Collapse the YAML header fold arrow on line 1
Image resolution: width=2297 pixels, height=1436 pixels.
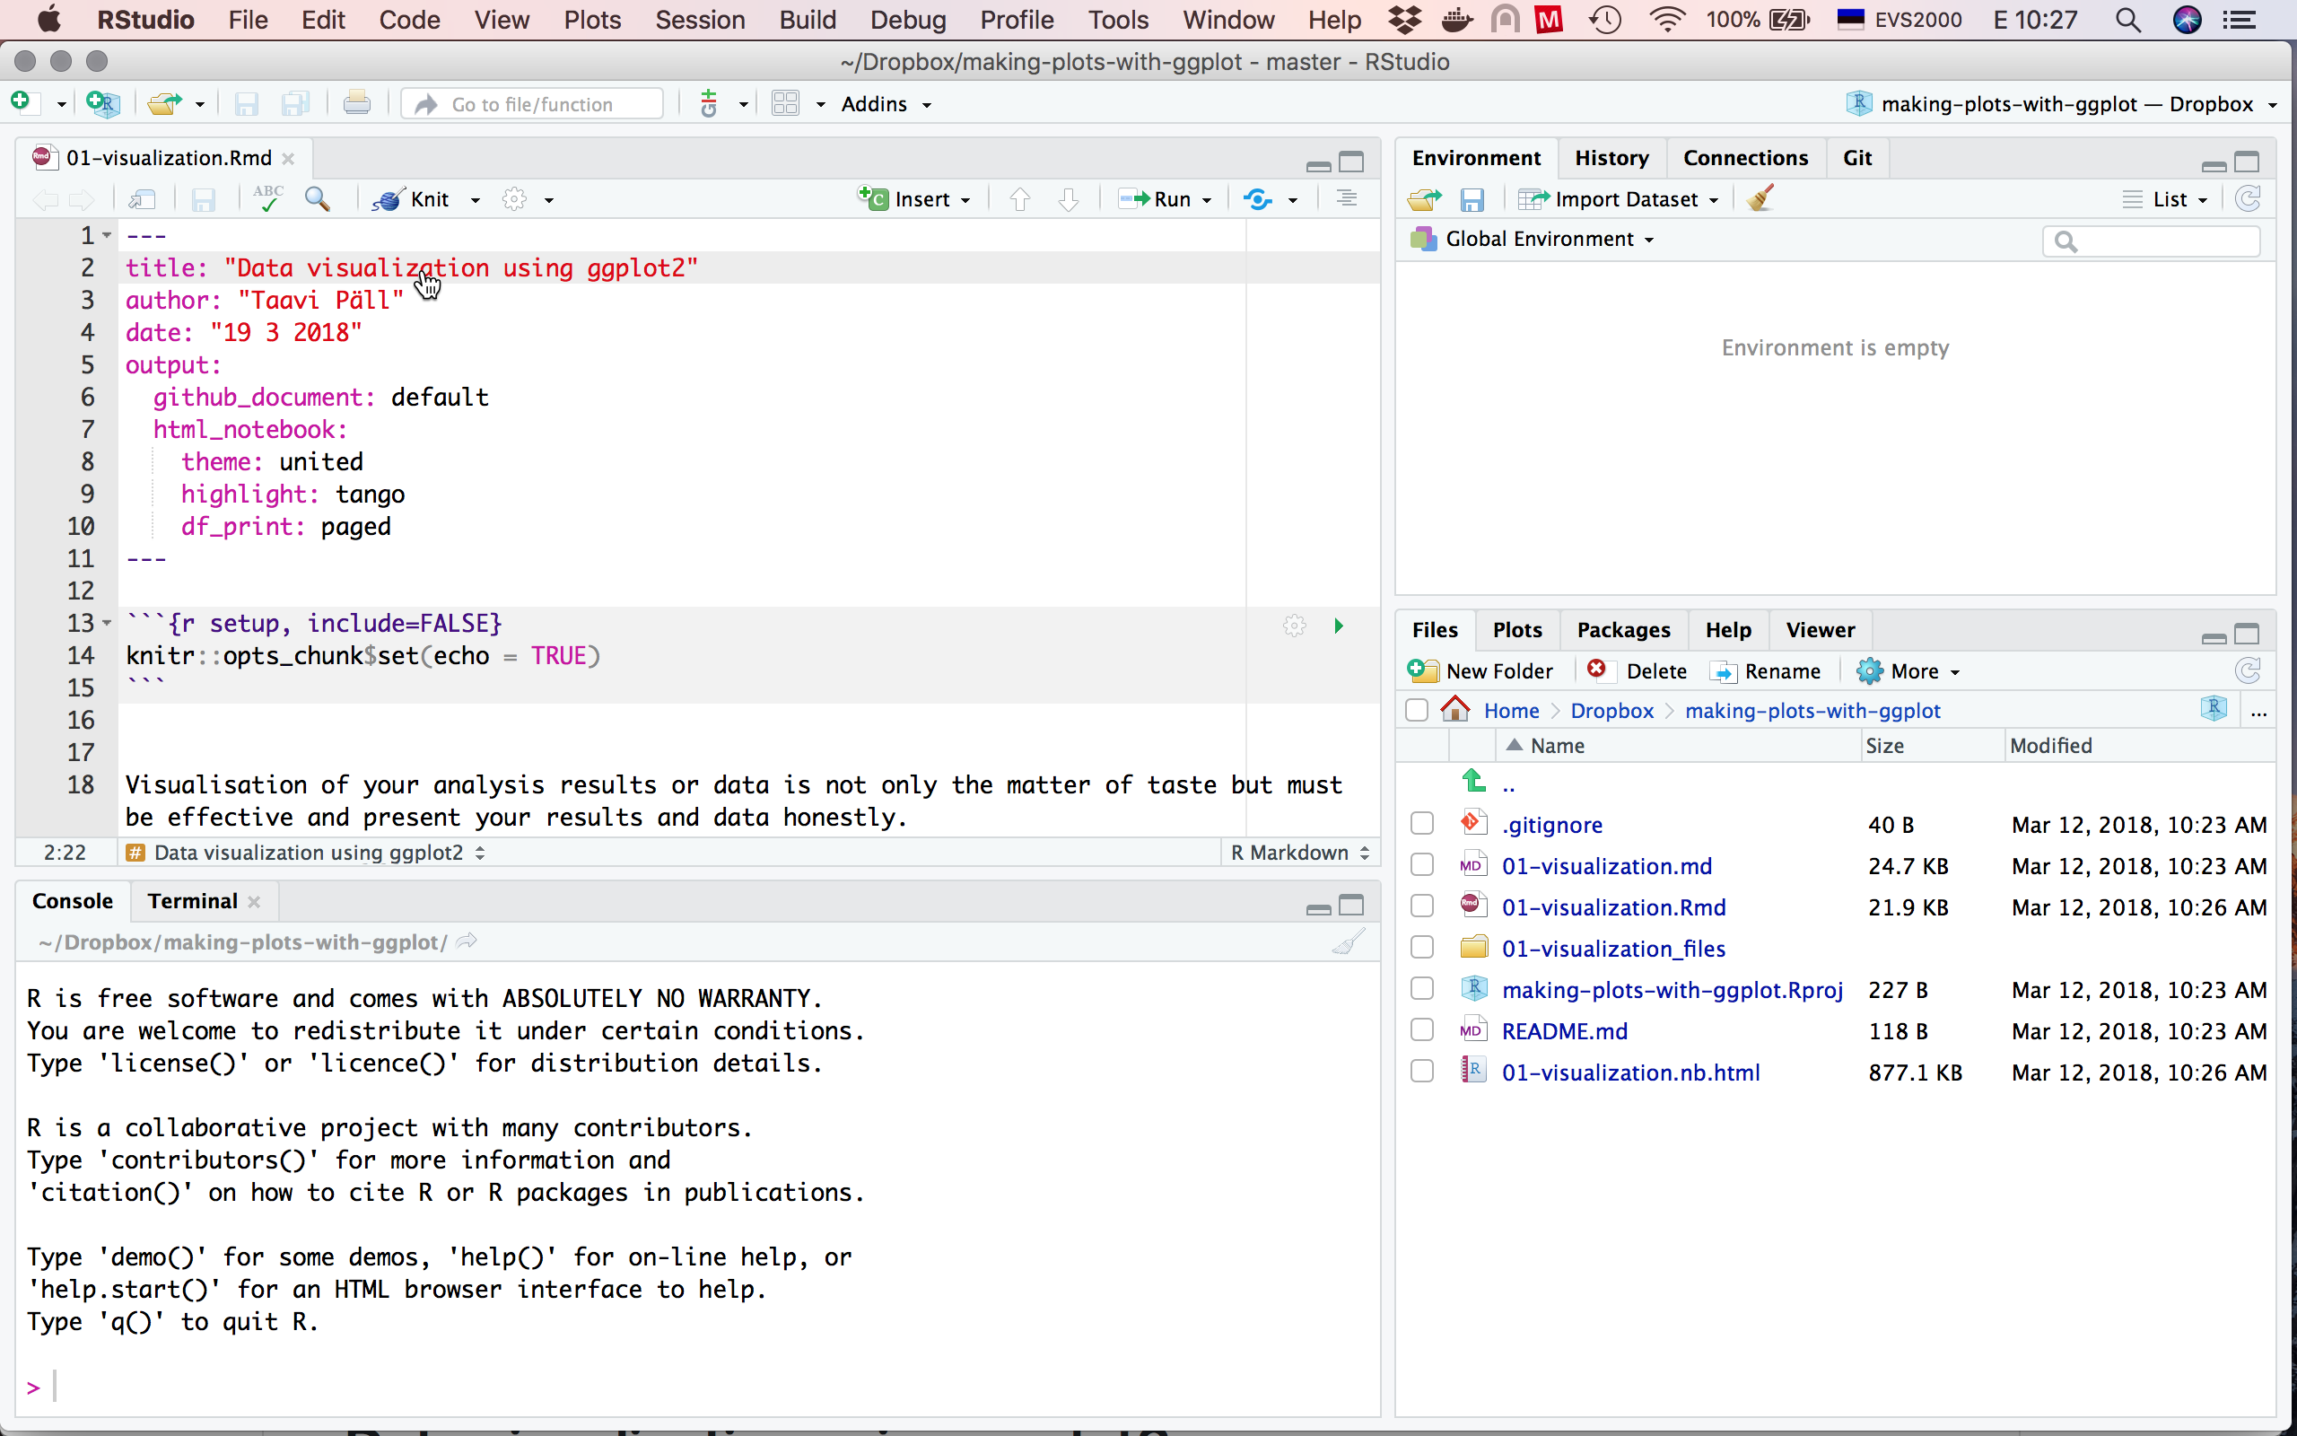coord(108,235)
